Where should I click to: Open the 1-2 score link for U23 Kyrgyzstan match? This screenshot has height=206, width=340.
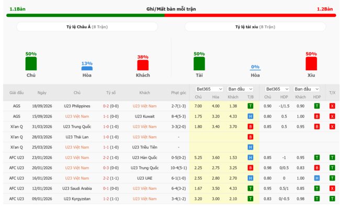click(x=106, y=199)
